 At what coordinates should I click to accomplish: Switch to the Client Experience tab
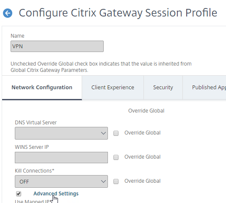pyautogui.click(x=113, y=88)
